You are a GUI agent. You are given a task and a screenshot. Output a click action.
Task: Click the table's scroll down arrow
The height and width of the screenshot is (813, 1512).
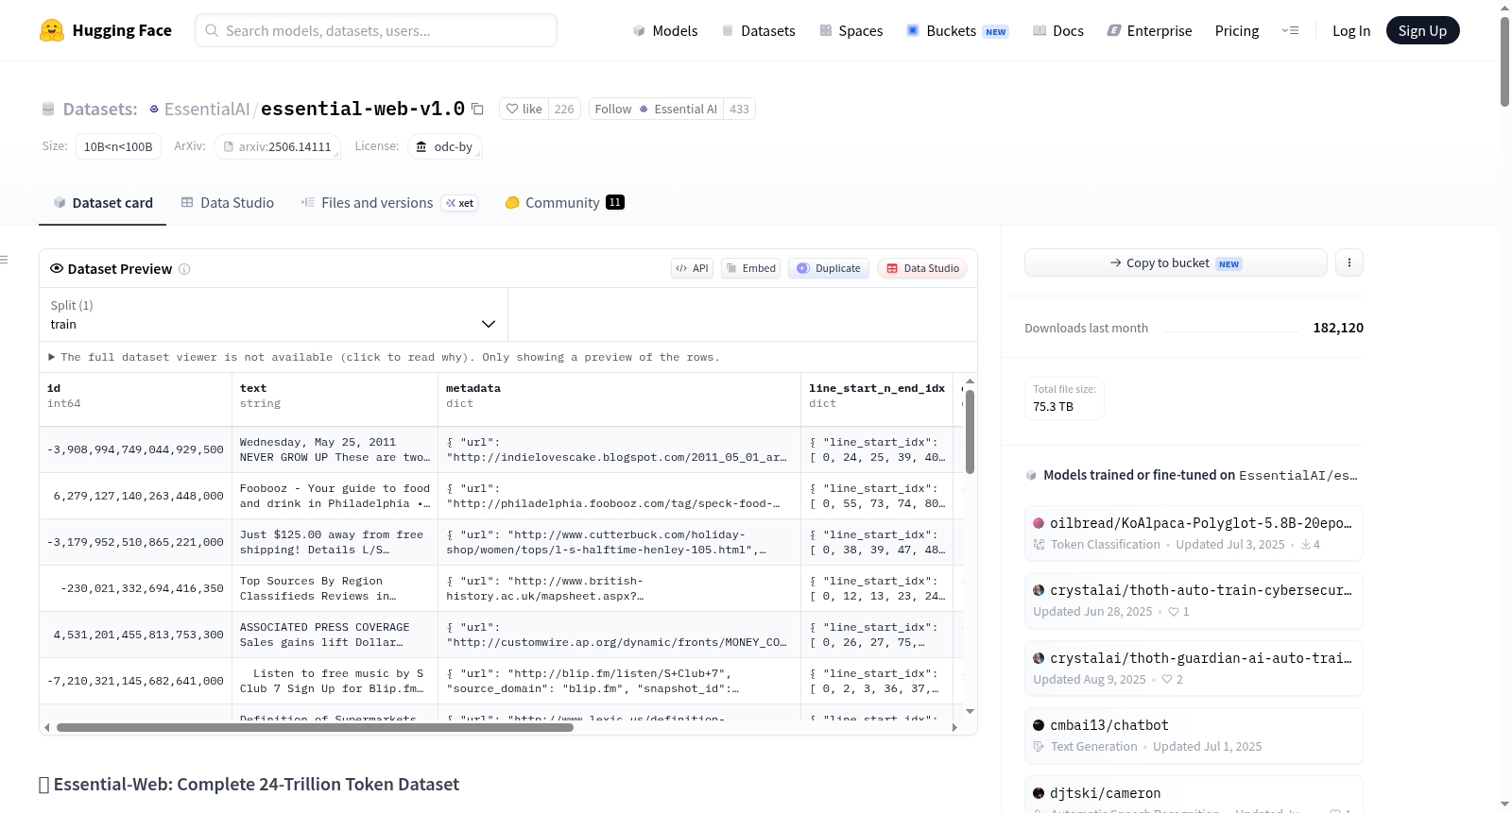[970, 711]
